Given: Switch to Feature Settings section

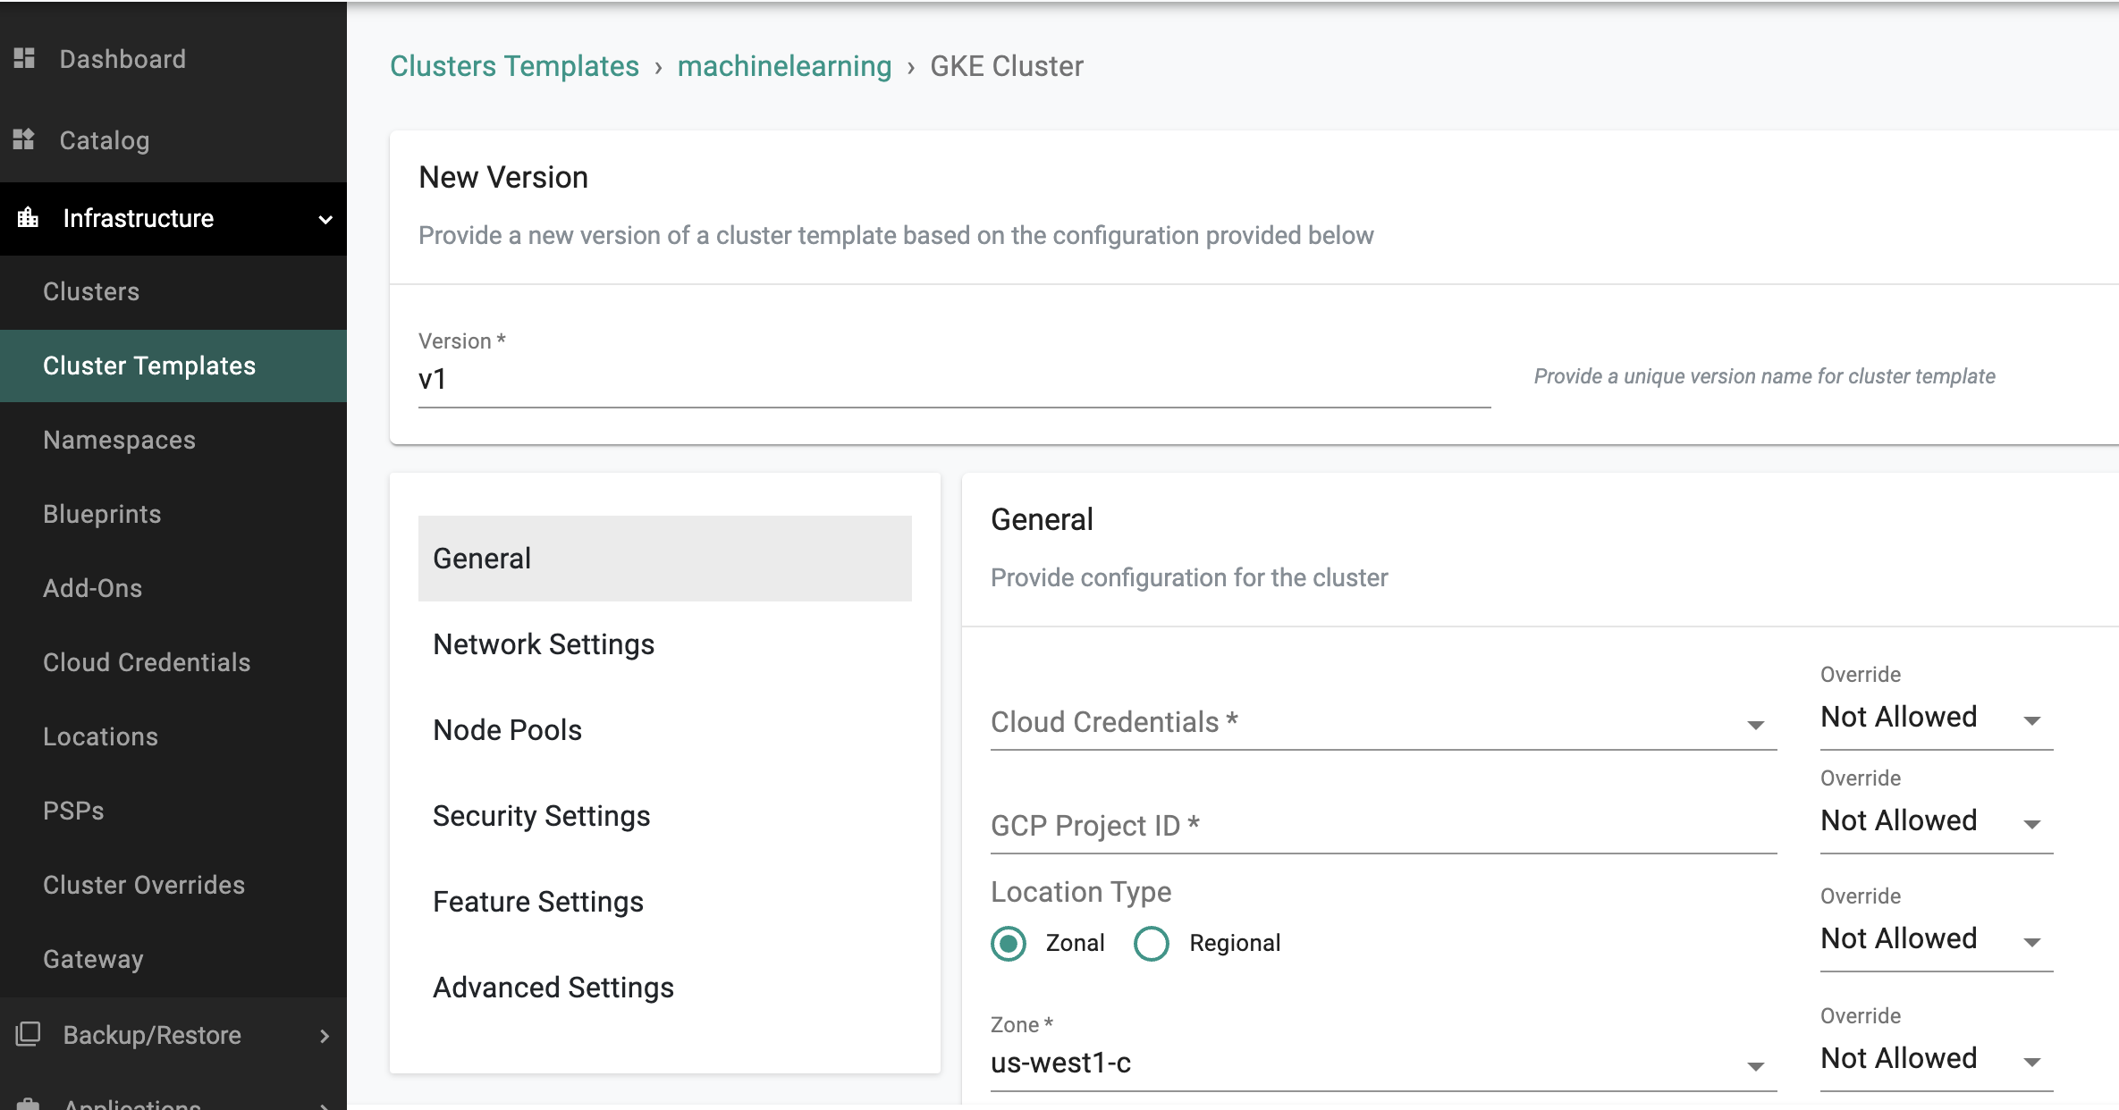Looking at the screenshot, I should [665, 902].
